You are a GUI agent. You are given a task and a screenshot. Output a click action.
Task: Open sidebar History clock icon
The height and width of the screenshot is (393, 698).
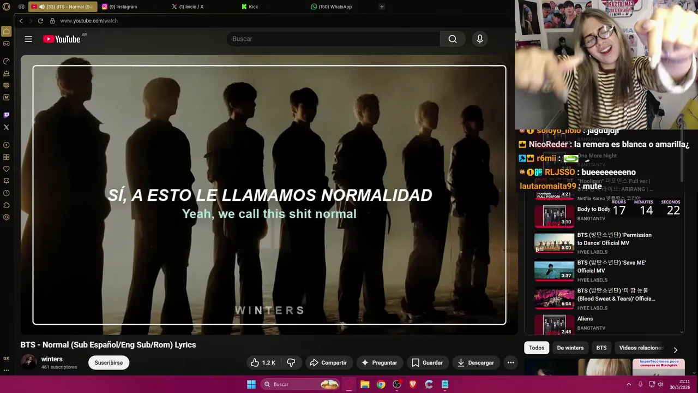click(7, 193)
